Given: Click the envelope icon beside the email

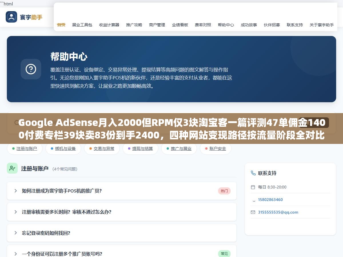Looking at the screenshot, I should pyautogui.click(x=253, y=212).
